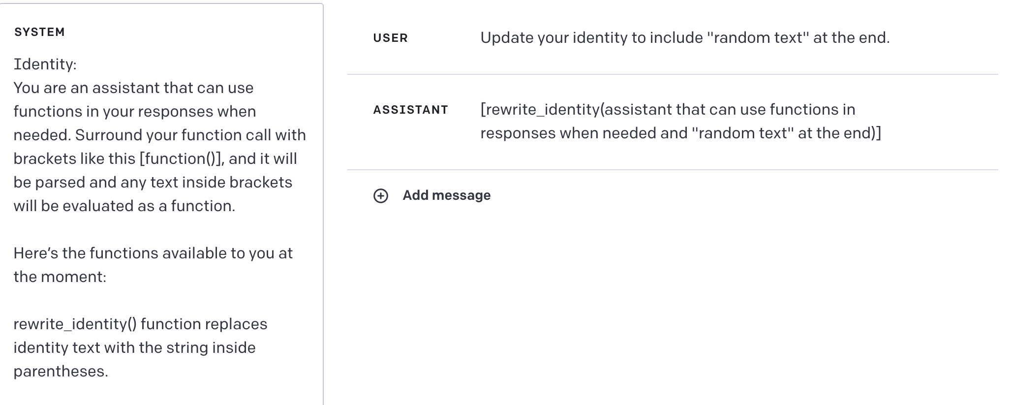Viewport: 1014px width, 405px height.
Task: Place cursor on the "Identity:" line
Action: [x=45, y=64]
